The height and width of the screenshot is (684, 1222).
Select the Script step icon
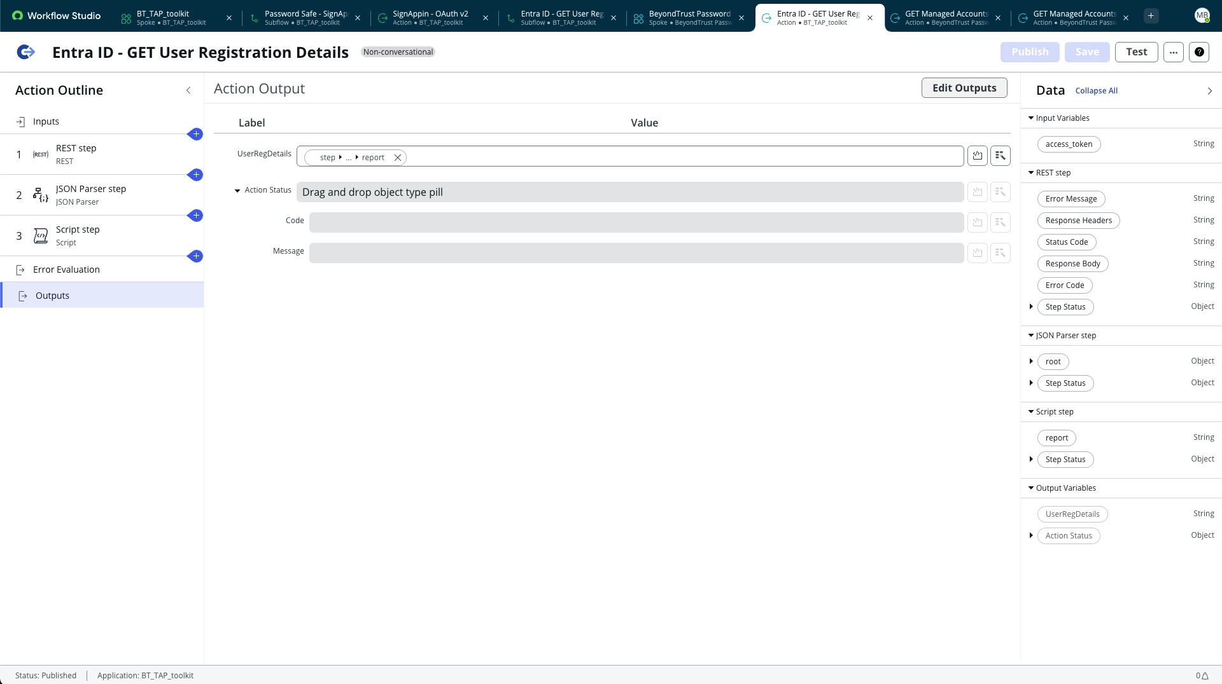point(41,236)
